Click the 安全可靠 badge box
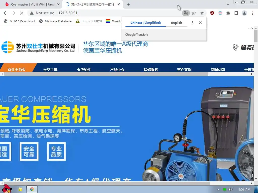 tap(29, 151)
